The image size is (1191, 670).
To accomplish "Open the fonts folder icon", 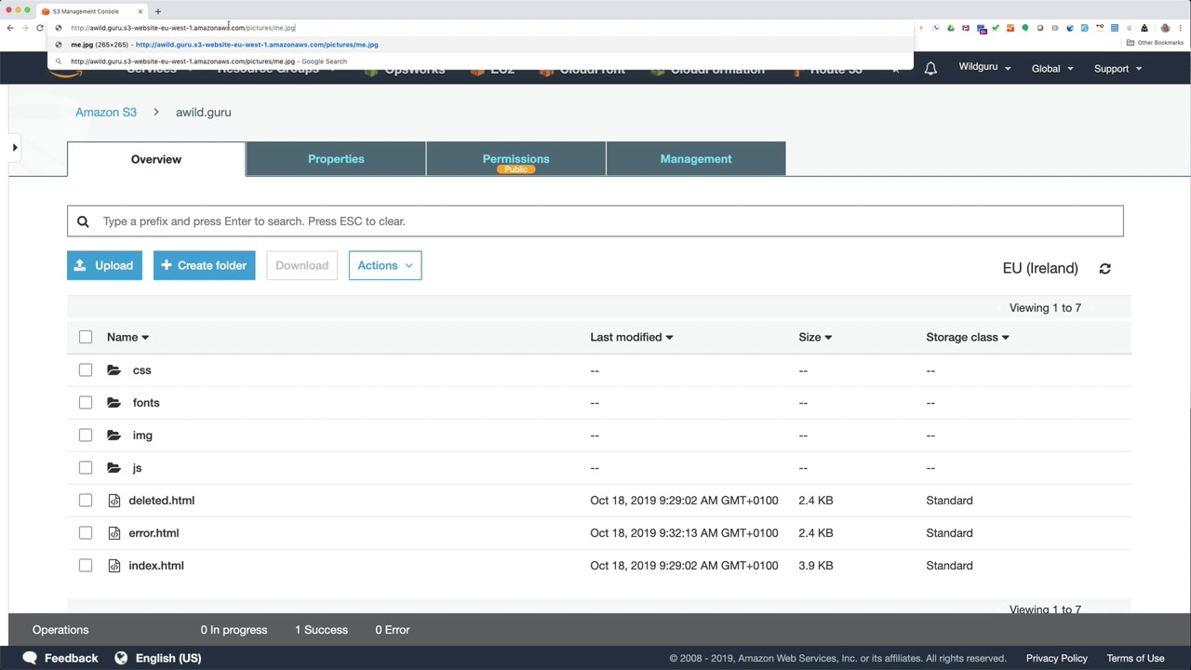I will 114,403.
